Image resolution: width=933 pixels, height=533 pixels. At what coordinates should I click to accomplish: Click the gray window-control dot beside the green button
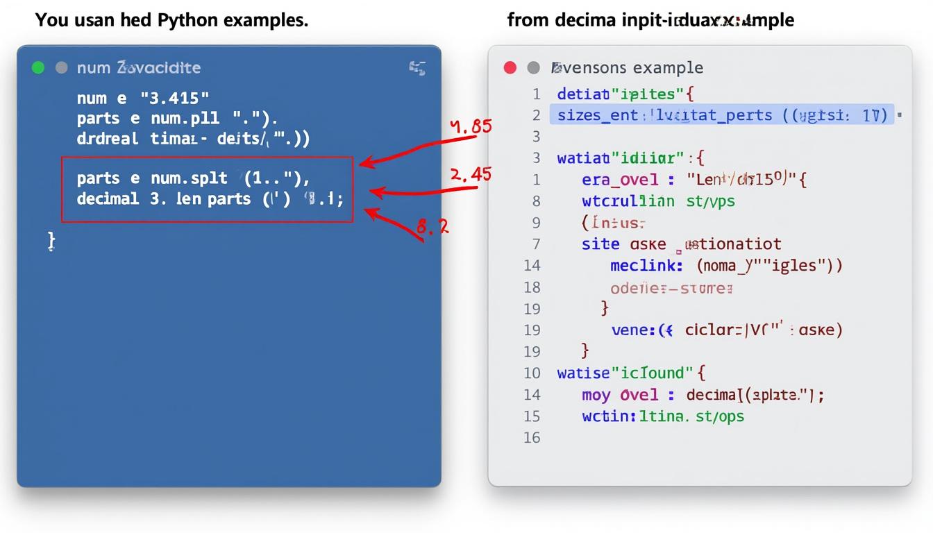tap(61, 67)
